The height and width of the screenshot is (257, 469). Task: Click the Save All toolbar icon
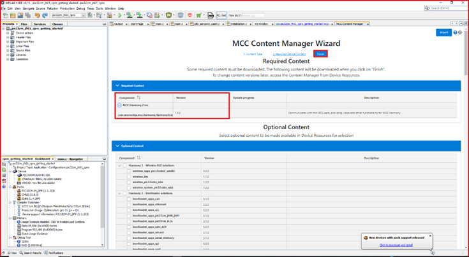pyautogui.click(x=27, y=15)
